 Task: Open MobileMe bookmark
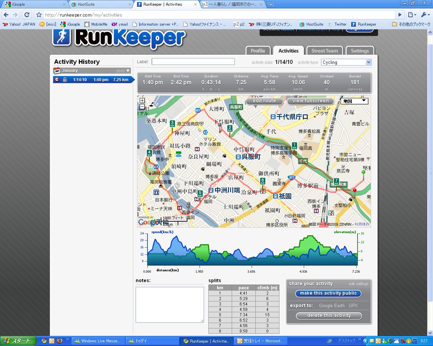96,24
